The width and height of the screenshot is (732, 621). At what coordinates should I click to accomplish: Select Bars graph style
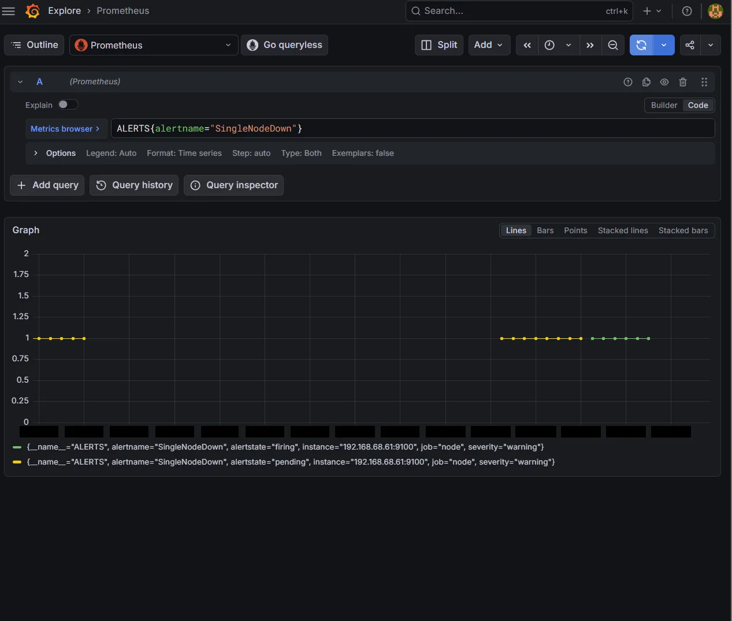(545, 230)
